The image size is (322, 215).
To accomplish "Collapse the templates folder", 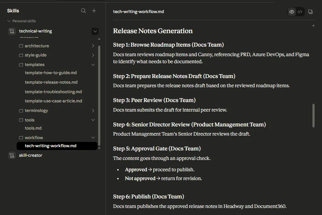I will [x=93, y=64].
